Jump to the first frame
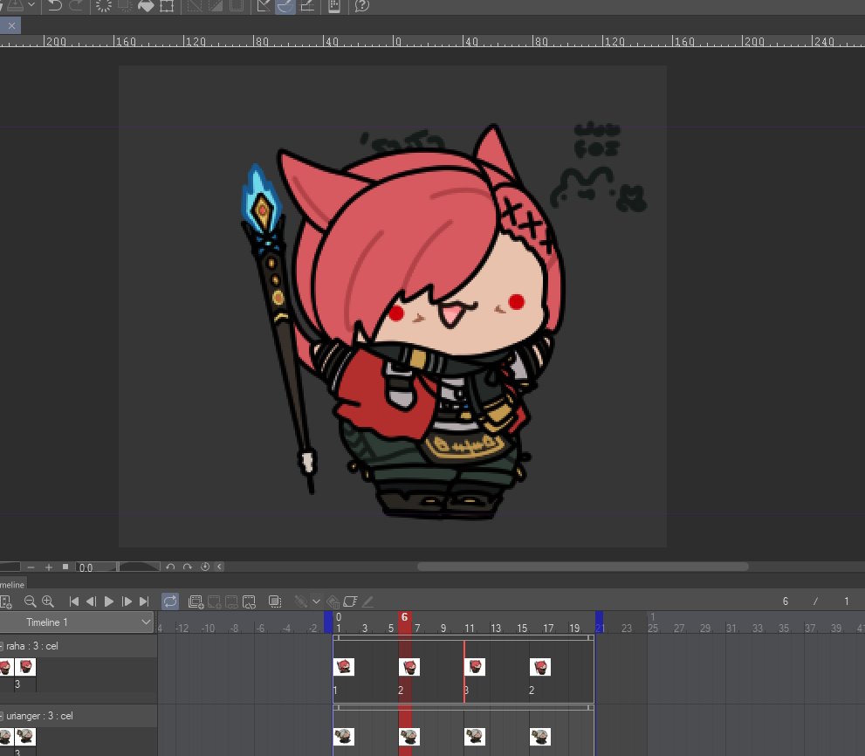 point(74,601)
